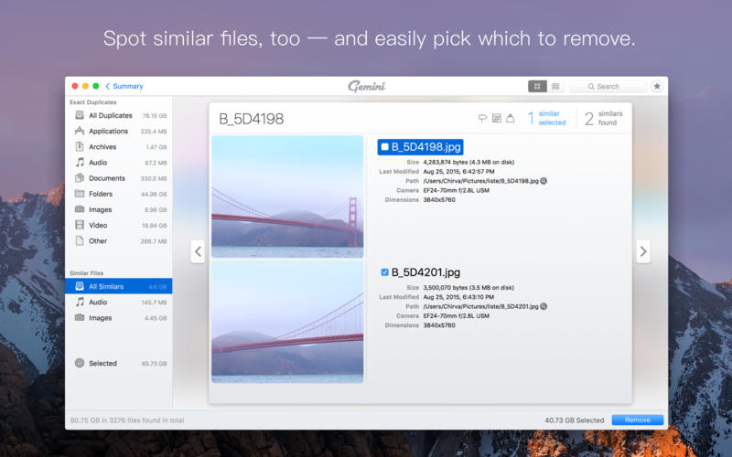Image resolution: width=732 pixels, height=457 pixels.
Task: Go back to Summary
Action: (x=124, y=86)
